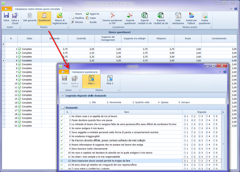This screenshot has height=172, width=240.
Task: Open Misure di miglioramento section
Action: coord(60,17)
